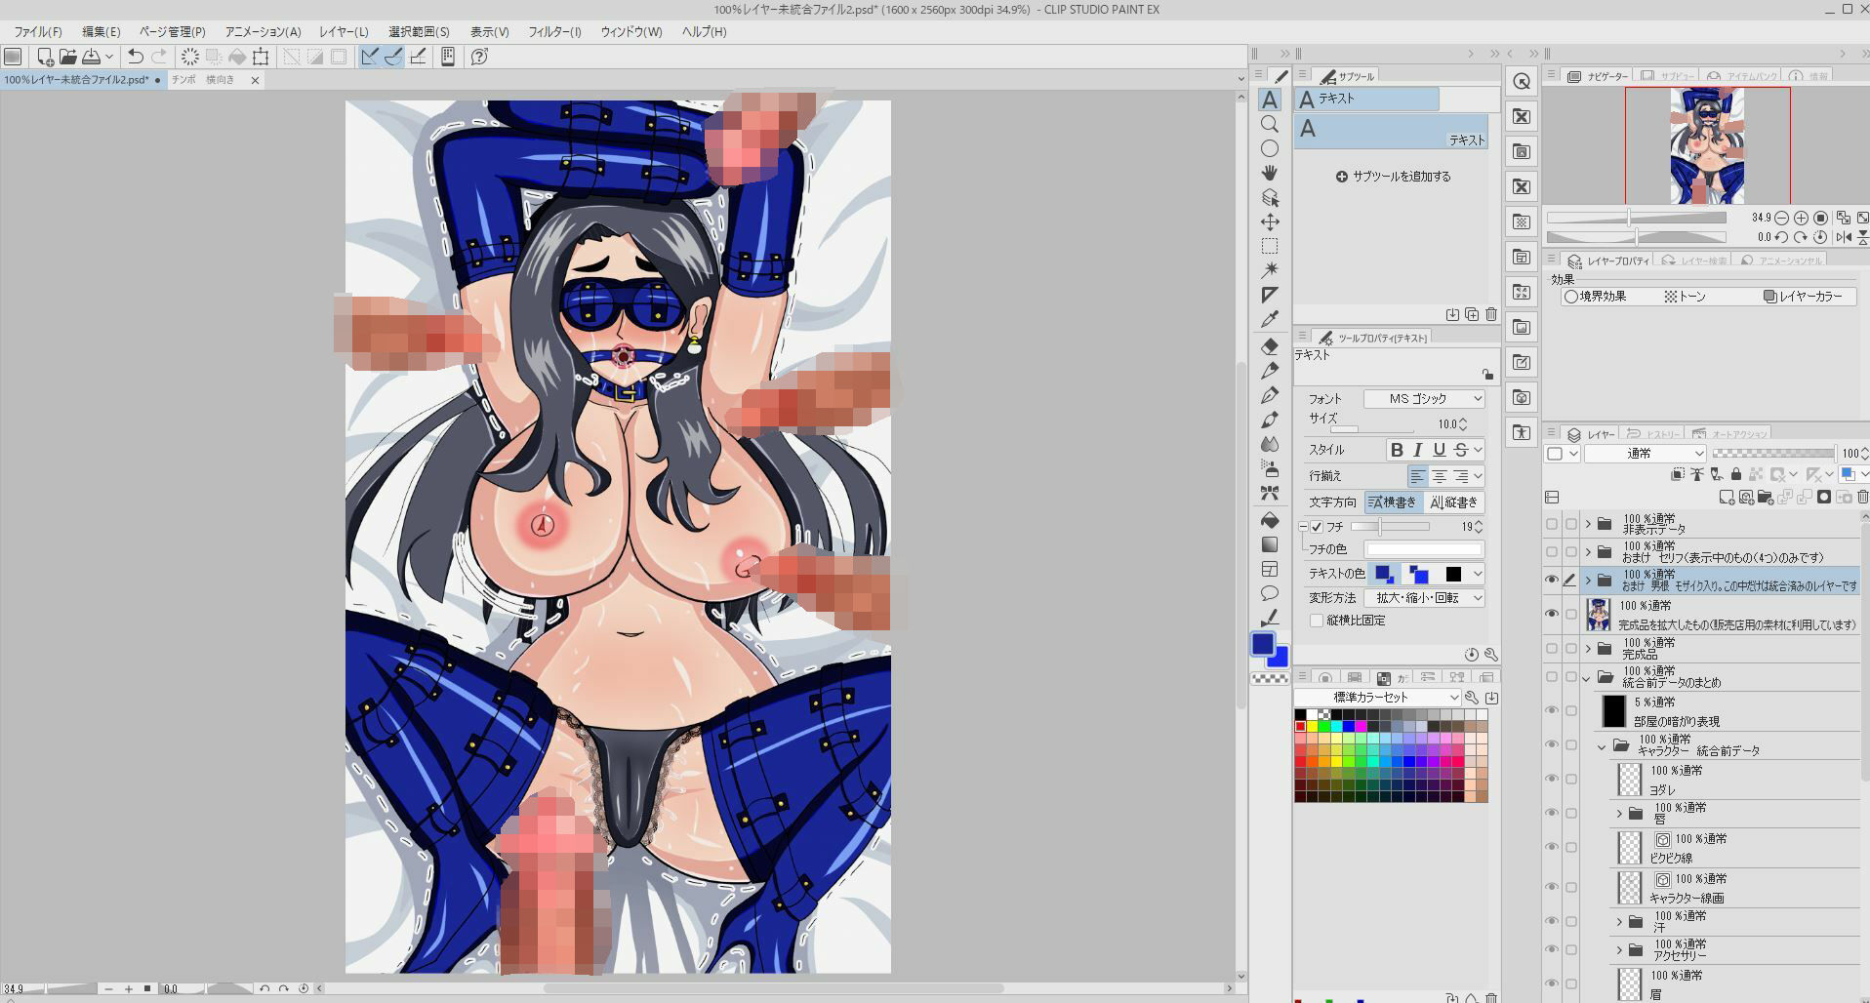Image resolution: width=1870 pixels, height=1003 pixels.
Task: Choose the Hand pan tool
Action: point(1269,173)
